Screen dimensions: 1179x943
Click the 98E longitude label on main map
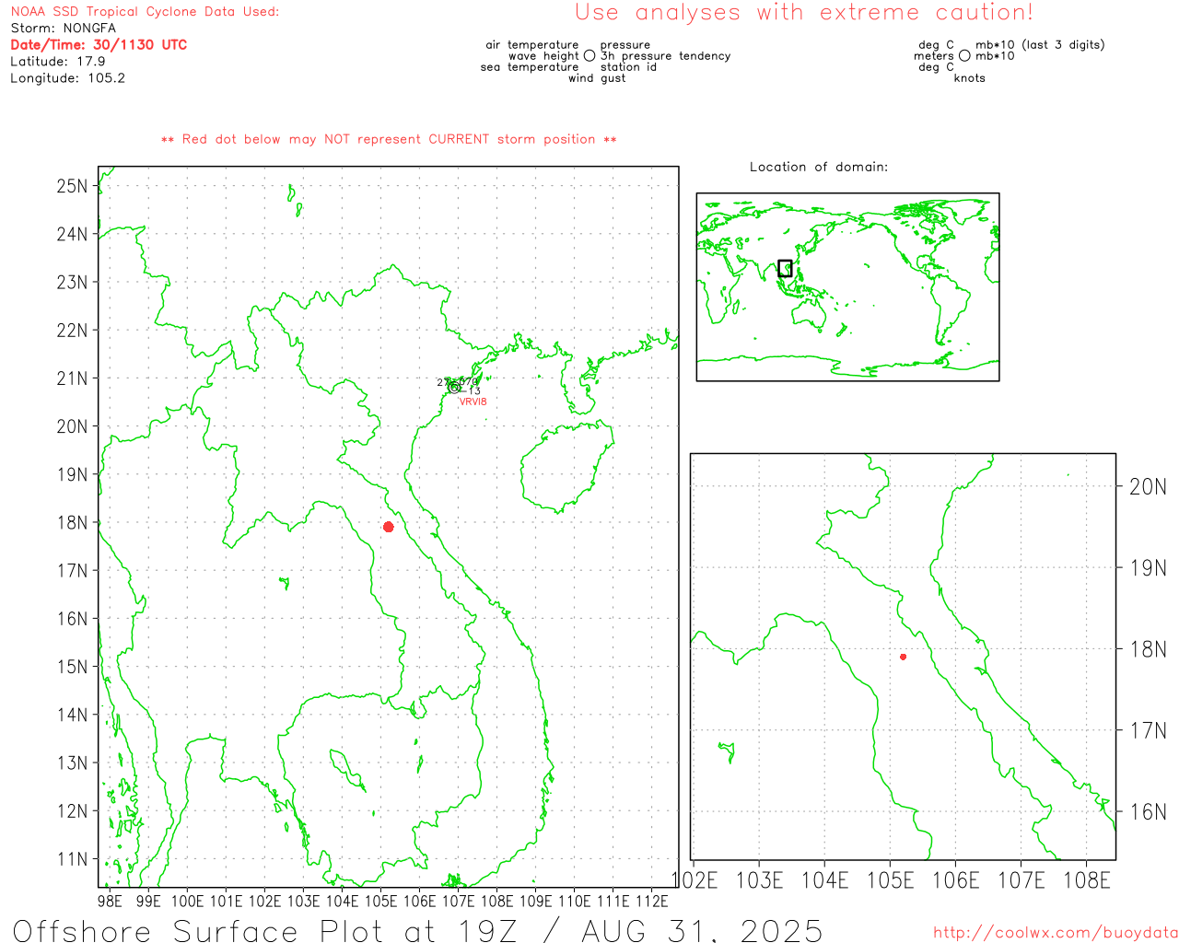pyautogui.click(x=110, y=901)
